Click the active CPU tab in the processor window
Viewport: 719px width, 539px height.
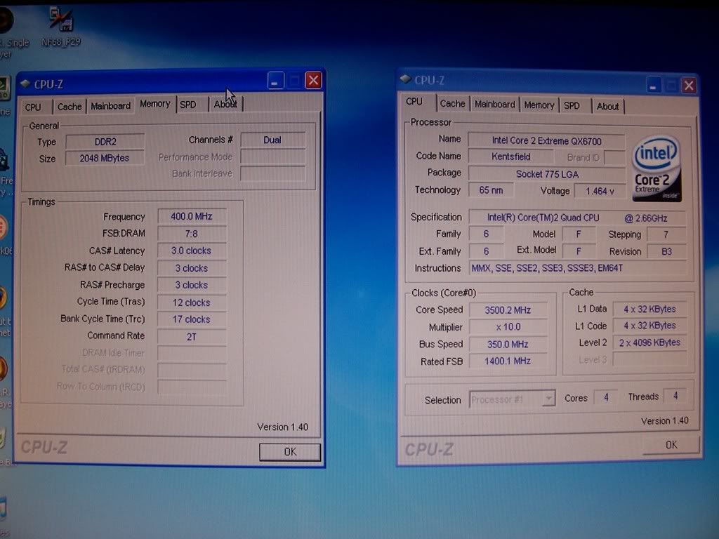click(x=414, y=102)
